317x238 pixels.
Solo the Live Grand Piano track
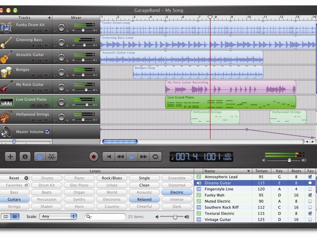(40, 105)
